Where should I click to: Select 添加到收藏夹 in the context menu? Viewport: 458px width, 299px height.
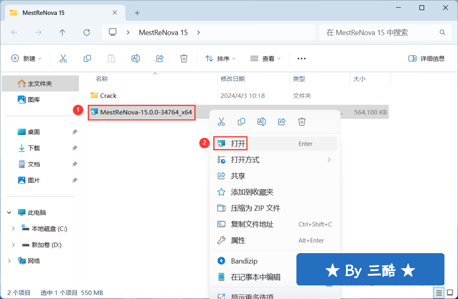point(274,192)
